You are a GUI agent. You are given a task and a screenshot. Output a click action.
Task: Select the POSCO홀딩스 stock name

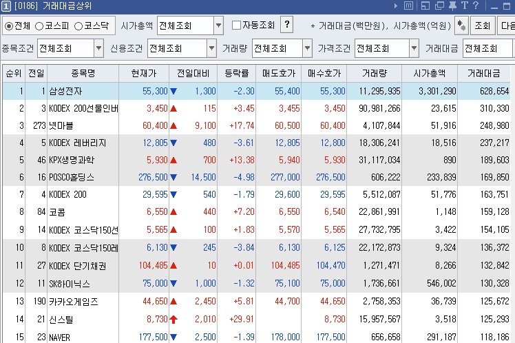coord(72,177)
